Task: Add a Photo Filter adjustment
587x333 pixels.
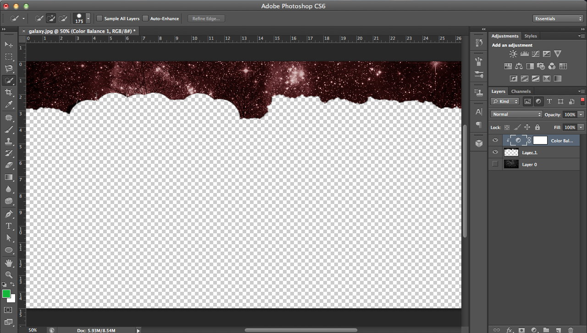Action: pos(541,66)
